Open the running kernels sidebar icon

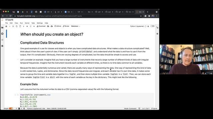tap(2, 34)
